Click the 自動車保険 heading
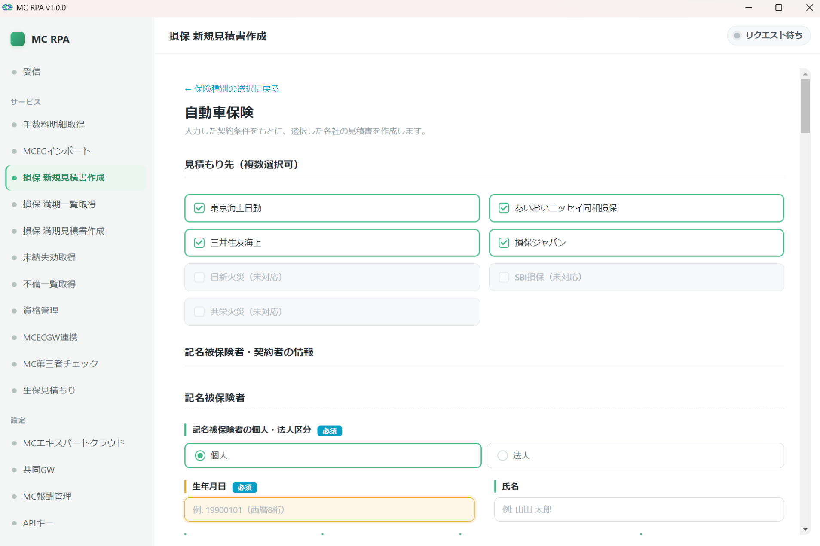 [219, 113]
